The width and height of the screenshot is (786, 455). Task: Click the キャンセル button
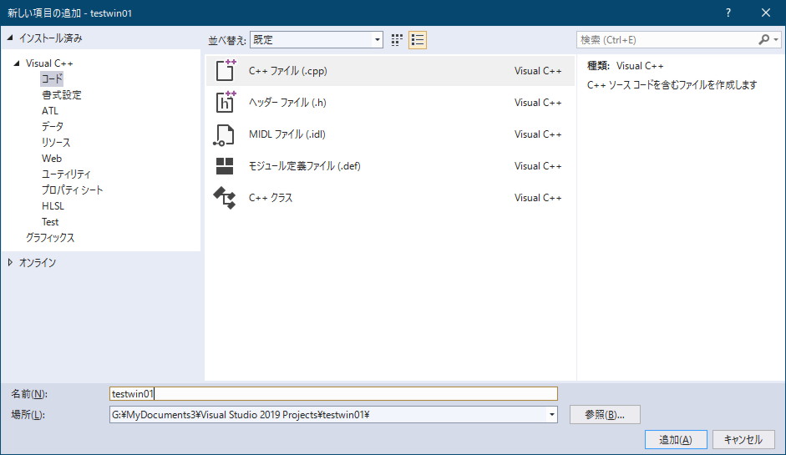[743, 440]
